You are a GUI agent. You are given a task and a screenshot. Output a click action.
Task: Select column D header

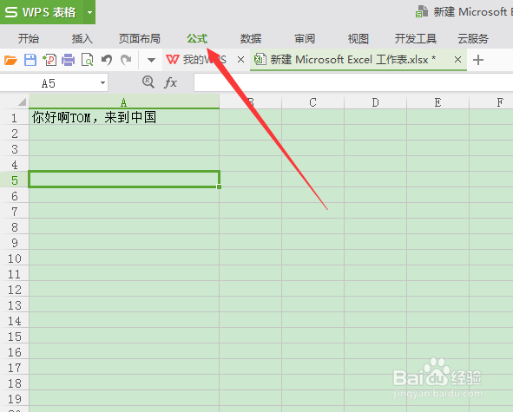375,102
